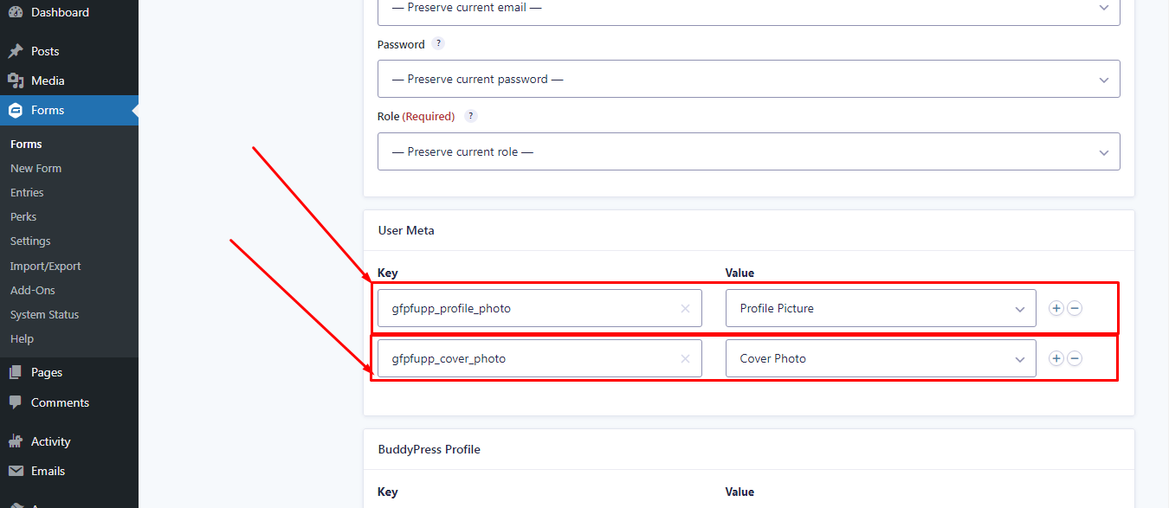Viewport: 1169px width, 508px height.
Task: Click the Media icon in sidebar
Action: coord(16,80)
